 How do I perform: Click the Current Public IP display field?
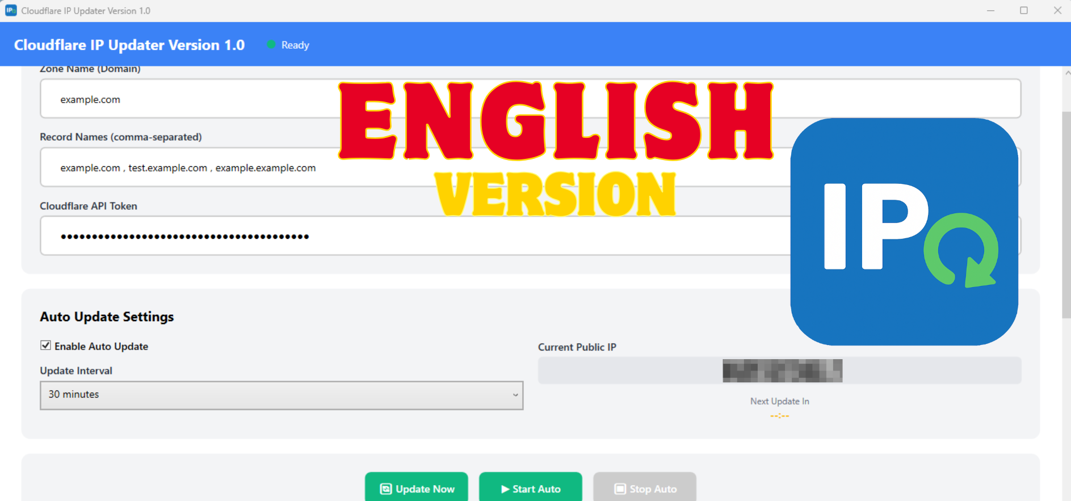tap(780, 371)
